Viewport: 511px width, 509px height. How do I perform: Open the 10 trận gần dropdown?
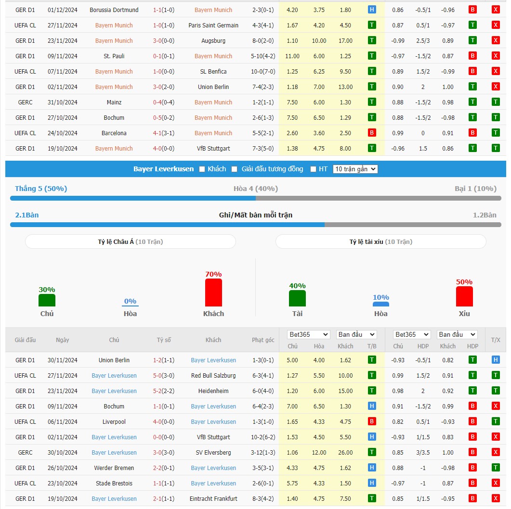click(x=355, y=169)
